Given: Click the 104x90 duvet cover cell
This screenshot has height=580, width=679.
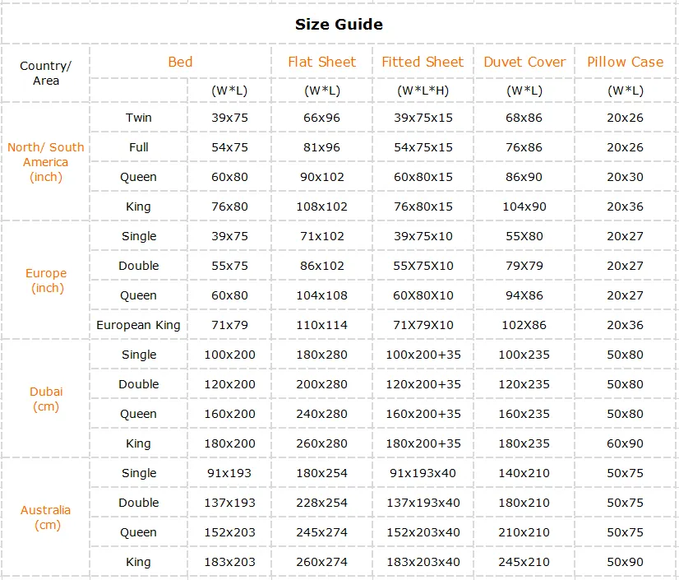Looking at the screenshot, I should point(524,206).
